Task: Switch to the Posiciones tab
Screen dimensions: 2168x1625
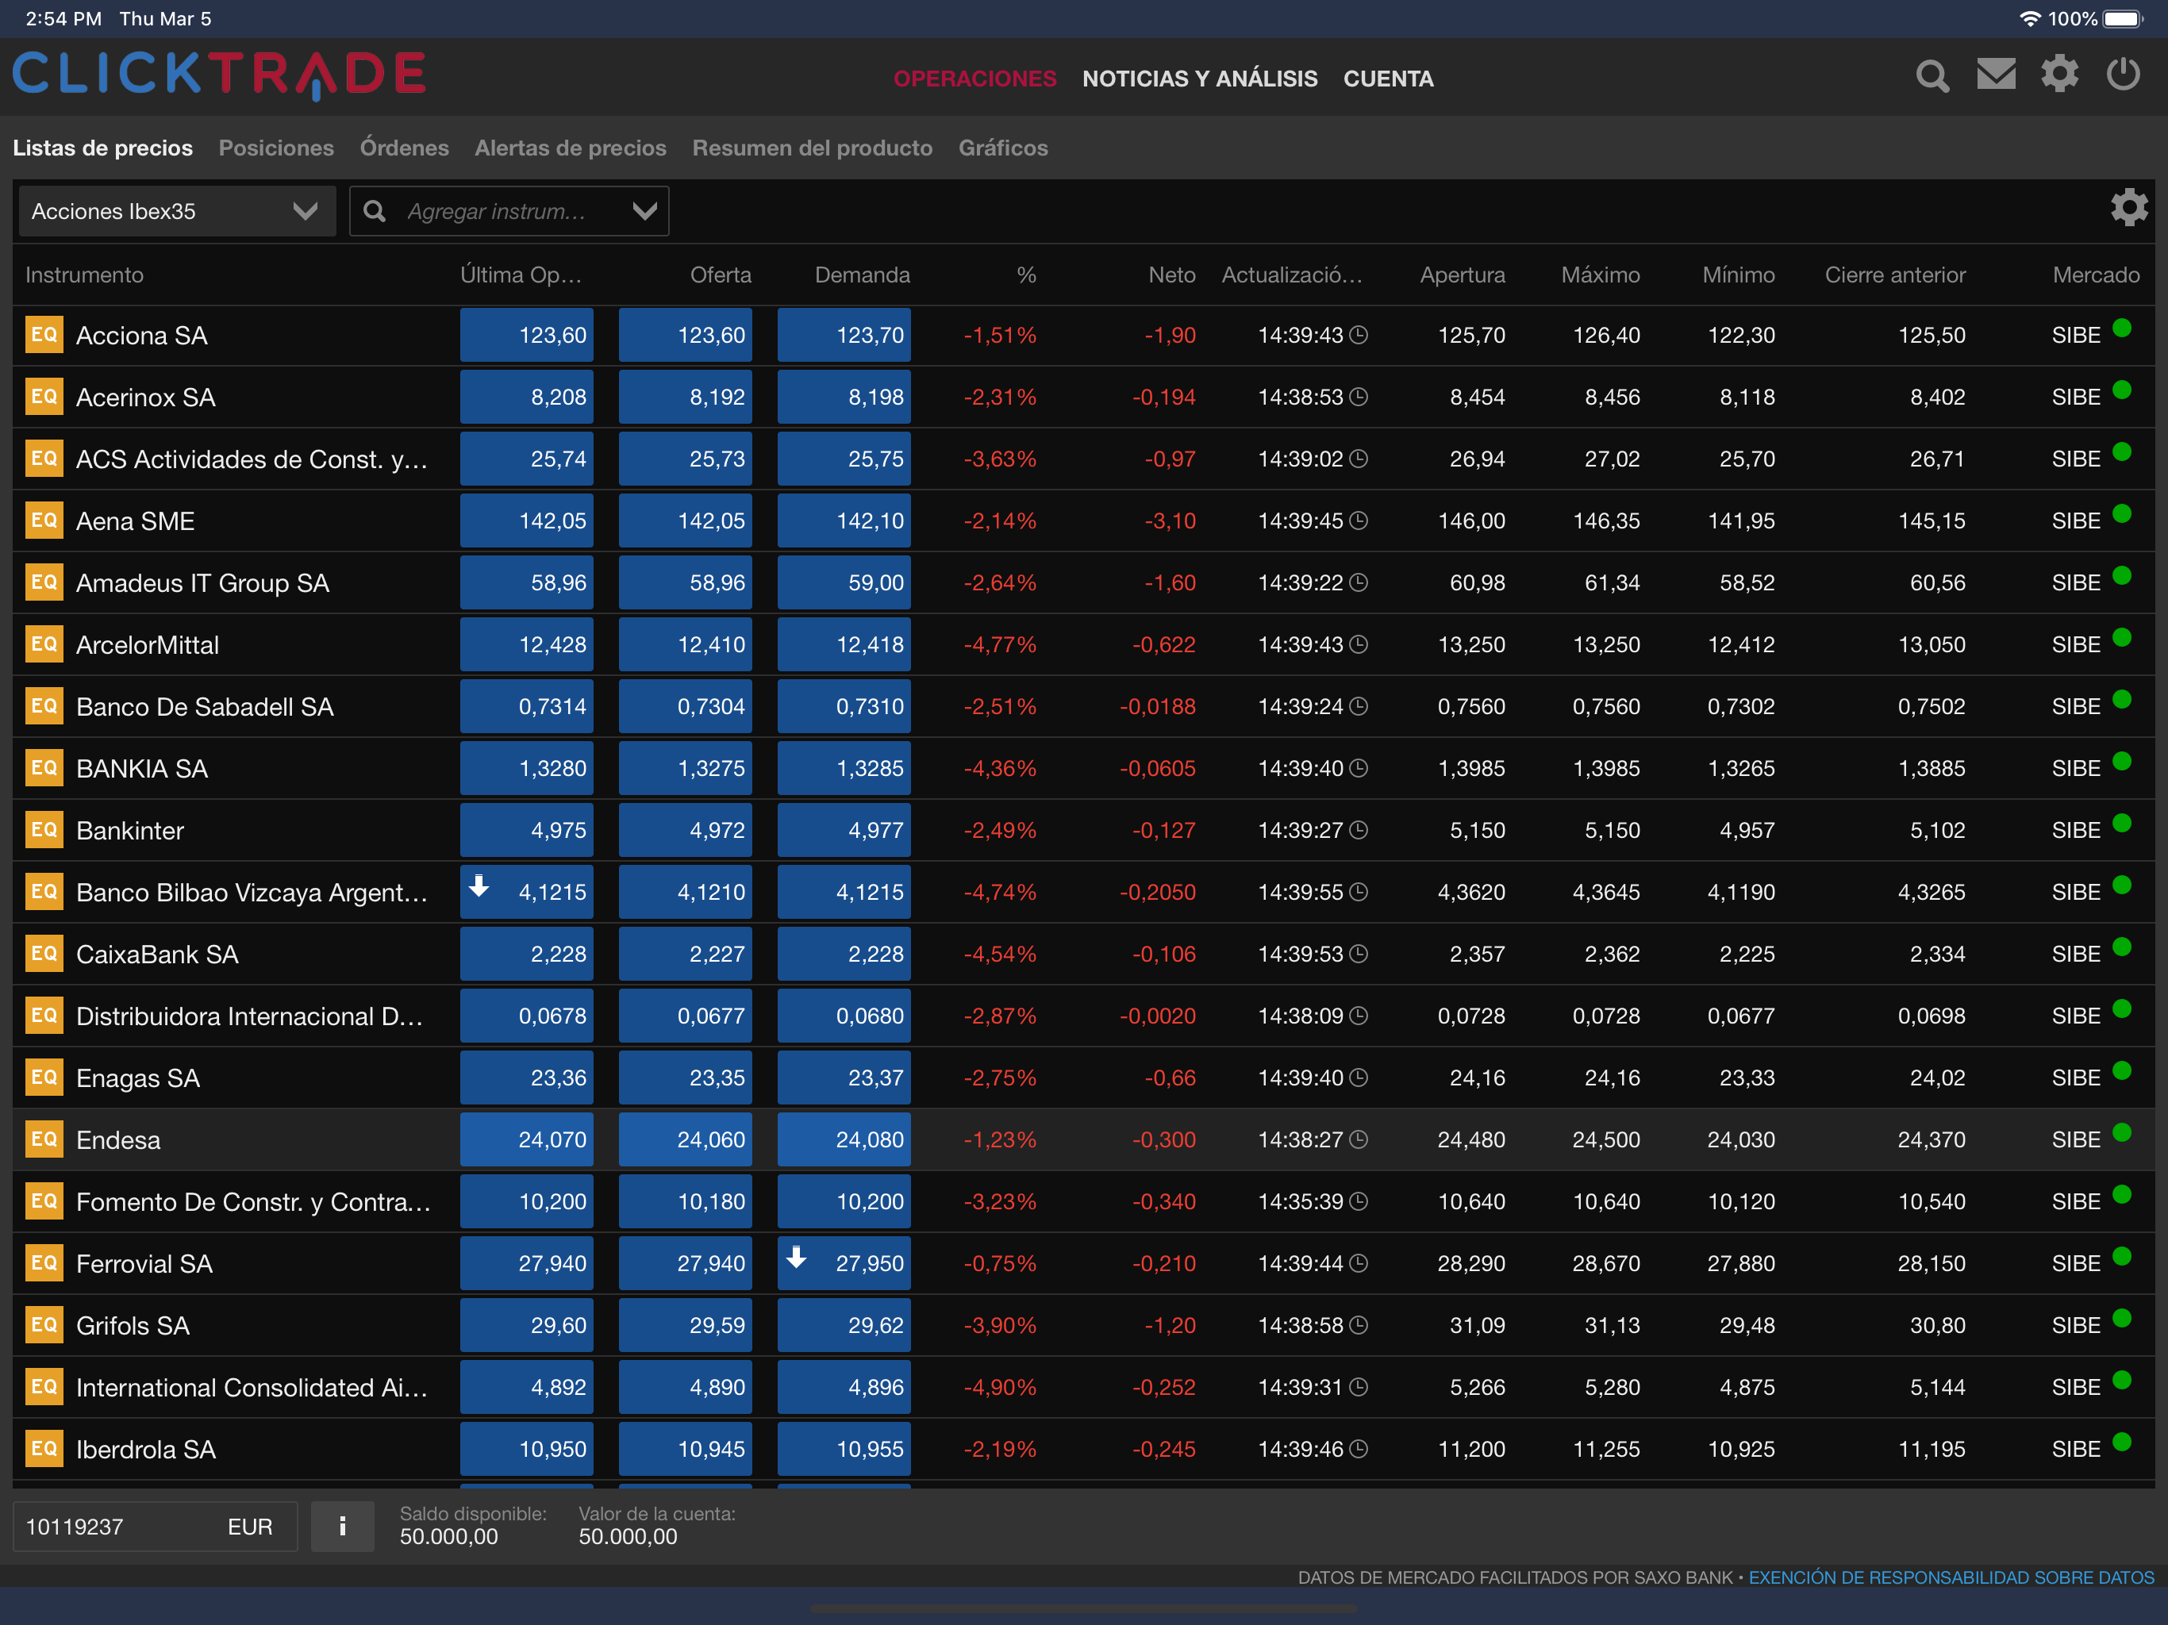Action: point(276,148)
